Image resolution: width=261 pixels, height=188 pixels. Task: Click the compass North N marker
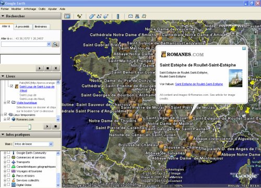[233, 33]
